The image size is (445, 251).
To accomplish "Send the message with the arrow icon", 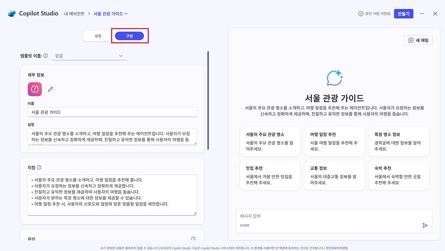I will click(x=425, y=226).
